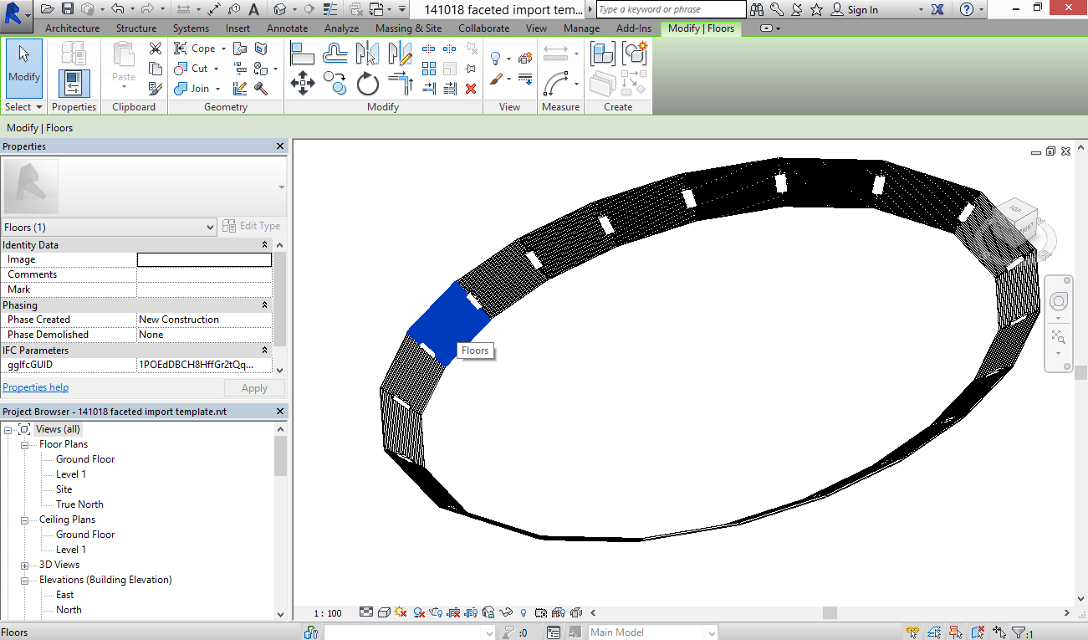Toggle Select Pinned Elements in status bar

[956, 632]
